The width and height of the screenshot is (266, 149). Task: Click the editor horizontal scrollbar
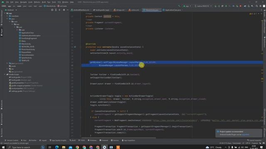pos(118,138)
